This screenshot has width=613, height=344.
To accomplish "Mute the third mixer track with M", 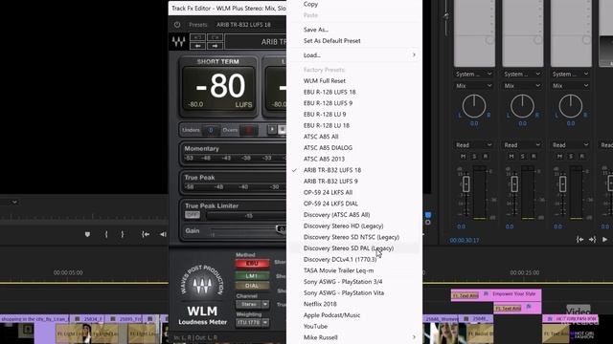I will 559,156.
